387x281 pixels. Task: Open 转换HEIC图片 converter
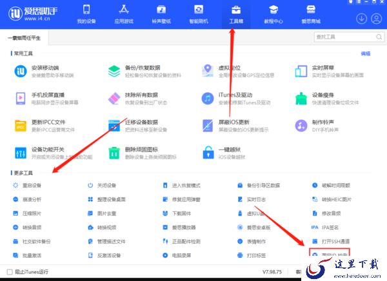click(x=332, y=199)
